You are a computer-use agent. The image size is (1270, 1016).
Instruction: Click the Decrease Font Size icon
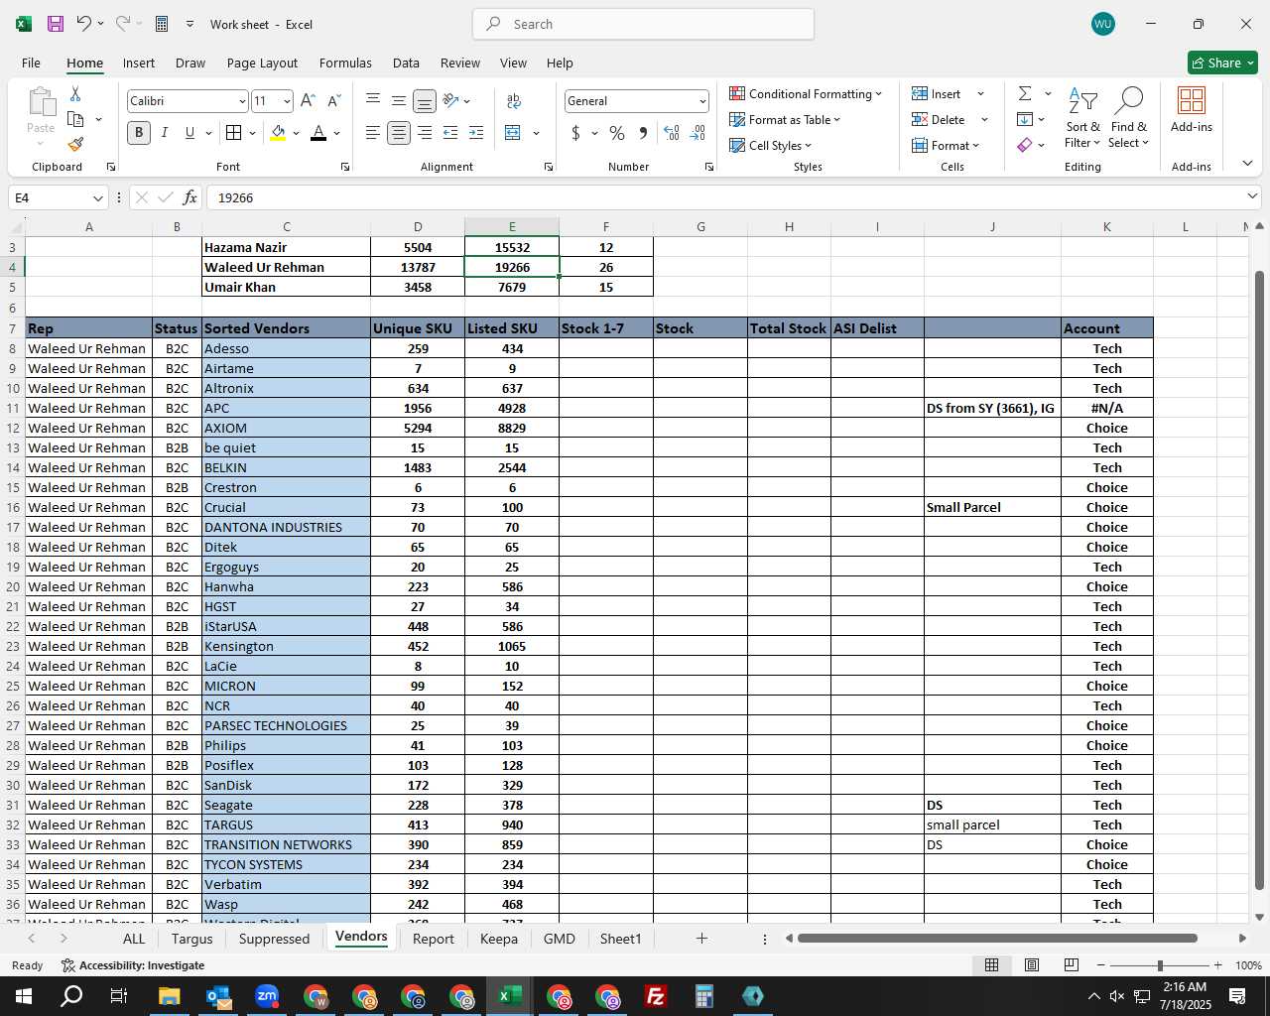[x=333, y=100]
